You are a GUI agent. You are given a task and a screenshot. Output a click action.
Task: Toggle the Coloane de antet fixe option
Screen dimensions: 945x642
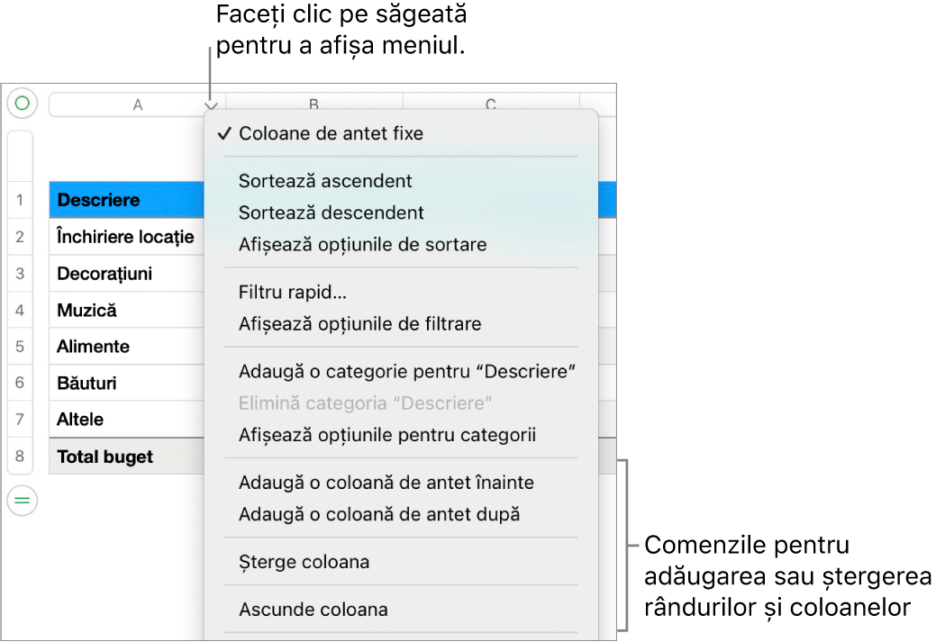point(330,133)
